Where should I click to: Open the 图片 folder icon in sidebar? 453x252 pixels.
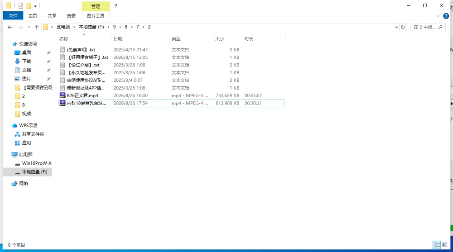[17, 79]
